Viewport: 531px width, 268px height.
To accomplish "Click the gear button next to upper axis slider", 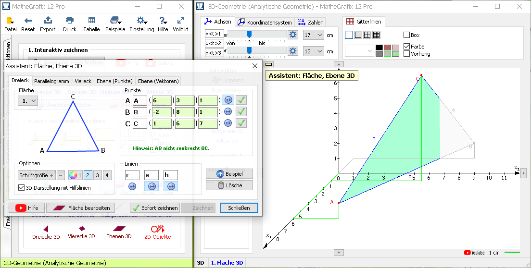I will [292, 35].
